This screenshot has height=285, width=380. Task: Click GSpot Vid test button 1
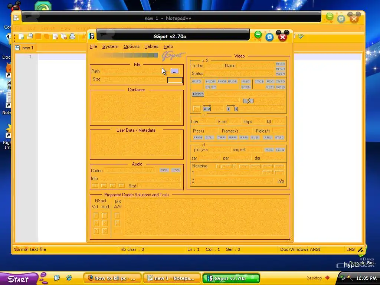[96, 216]
